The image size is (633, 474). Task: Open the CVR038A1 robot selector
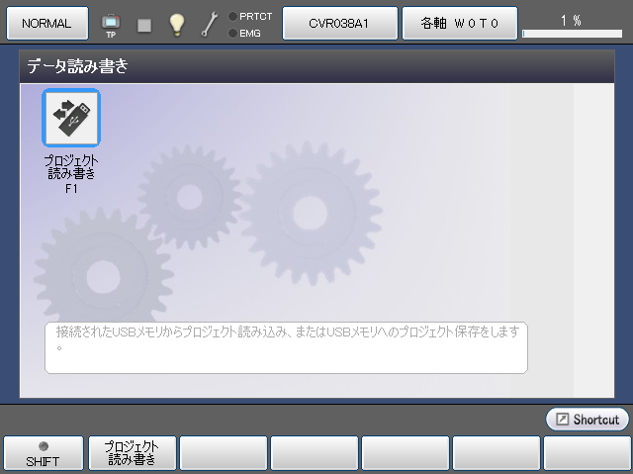coord(340,23)
